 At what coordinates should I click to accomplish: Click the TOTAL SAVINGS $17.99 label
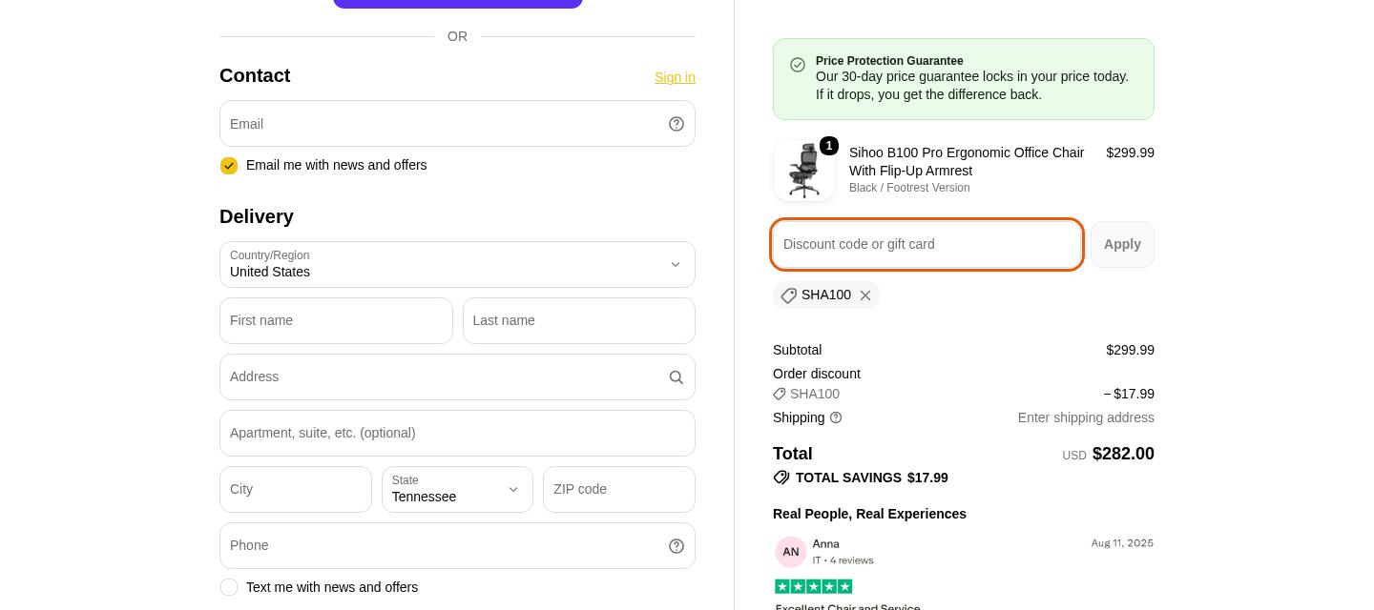point(871,478)
